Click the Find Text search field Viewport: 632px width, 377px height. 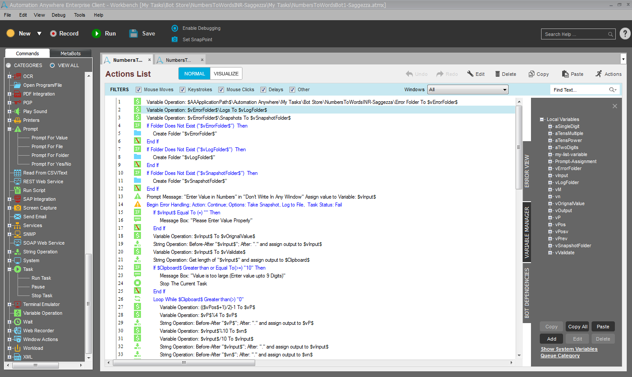point(580,89)
